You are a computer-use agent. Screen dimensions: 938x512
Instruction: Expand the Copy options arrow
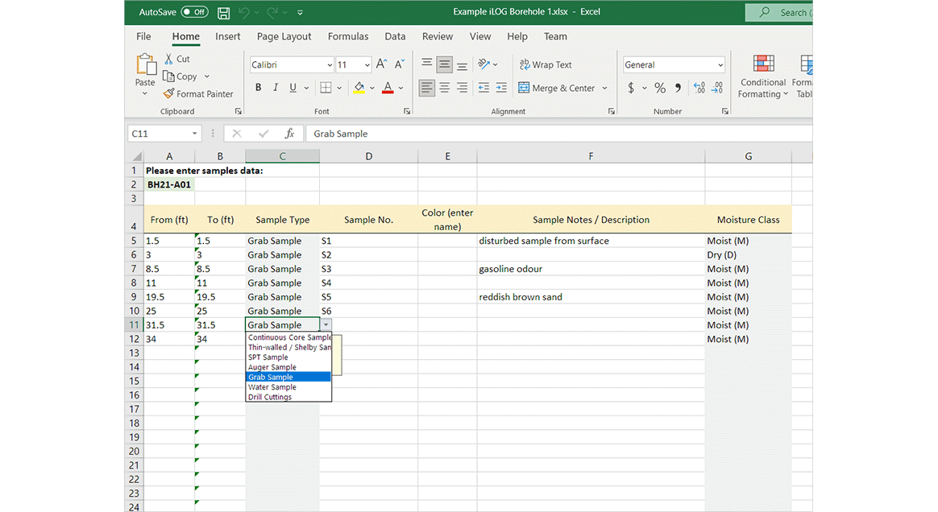207,76
